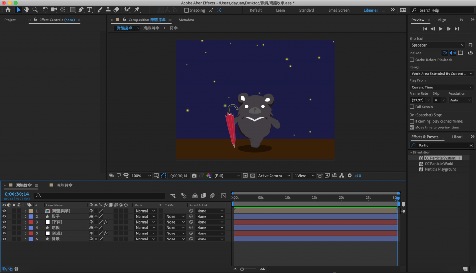Click the Show Channel color icon
This screenshot has height=273, width=476.
(209, 176)
